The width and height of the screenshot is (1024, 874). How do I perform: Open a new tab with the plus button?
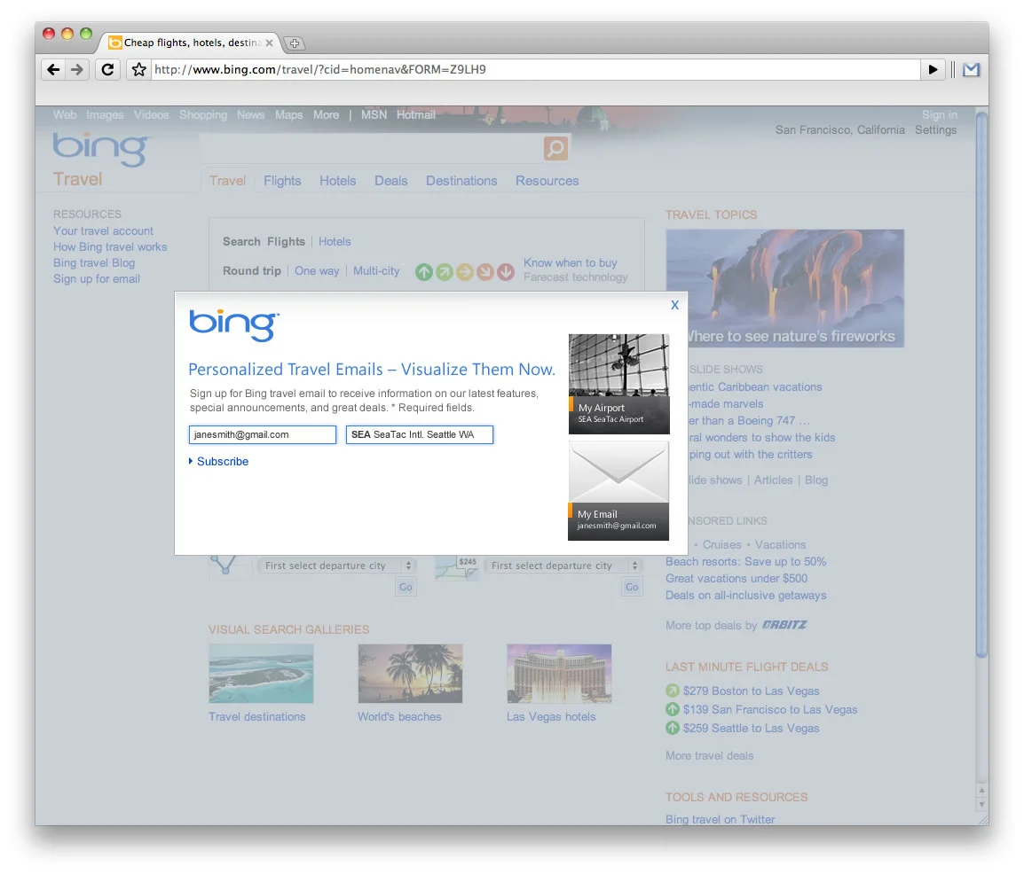point(295,43)
